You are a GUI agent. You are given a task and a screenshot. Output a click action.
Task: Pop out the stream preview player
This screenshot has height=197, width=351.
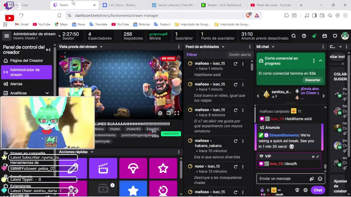click(x=168, y=113)
